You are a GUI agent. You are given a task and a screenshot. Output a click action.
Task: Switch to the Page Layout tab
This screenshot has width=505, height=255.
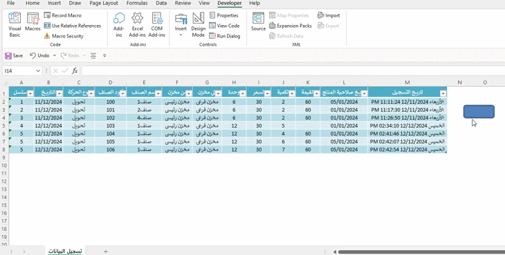point(104,3)
